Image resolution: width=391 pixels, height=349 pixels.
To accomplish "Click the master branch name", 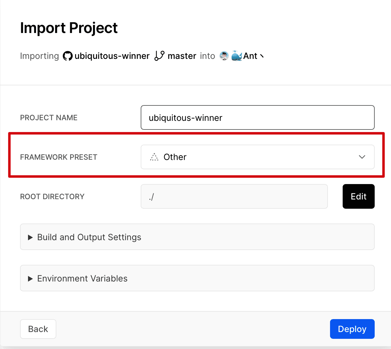I will coord(182,56).
